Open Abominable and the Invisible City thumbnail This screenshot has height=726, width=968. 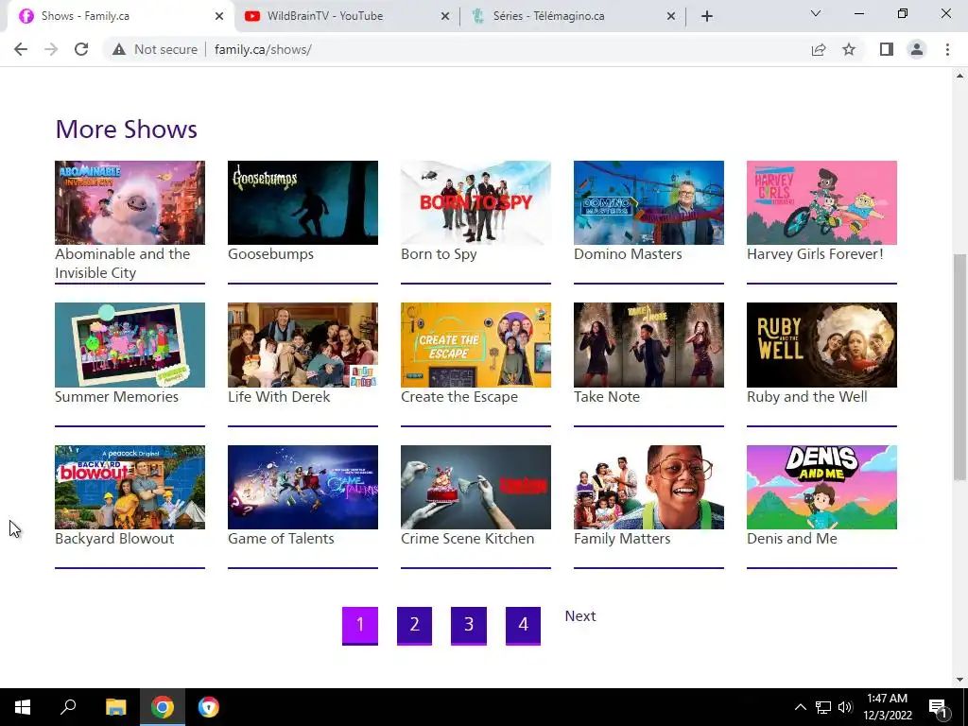pos(130,202)
